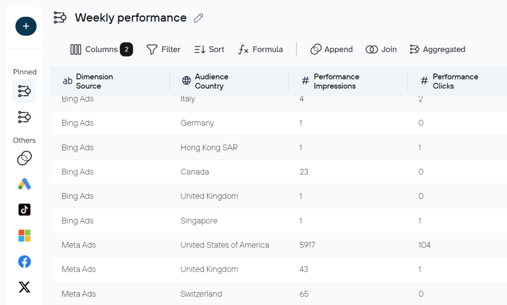Image resolution: width=507 pixels, height=305 pixels.
Task: Click the Performance Impressions column header
Action: click(x=336, y=81)
